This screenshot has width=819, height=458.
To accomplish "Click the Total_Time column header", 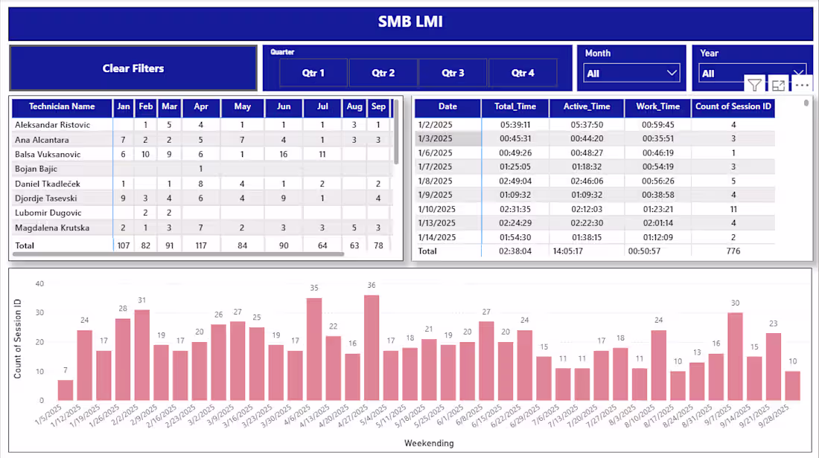I will [515, 106].
